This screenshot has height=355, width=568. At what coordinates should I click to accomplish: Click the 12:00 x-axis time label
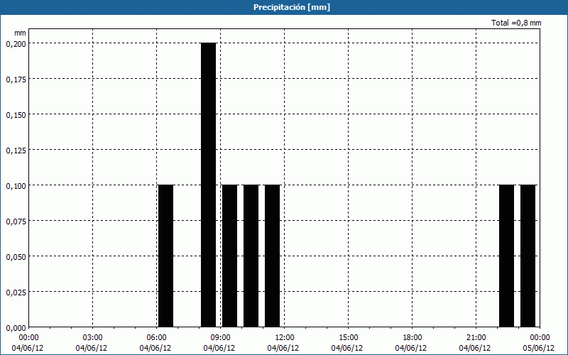(x=285, y=338)
